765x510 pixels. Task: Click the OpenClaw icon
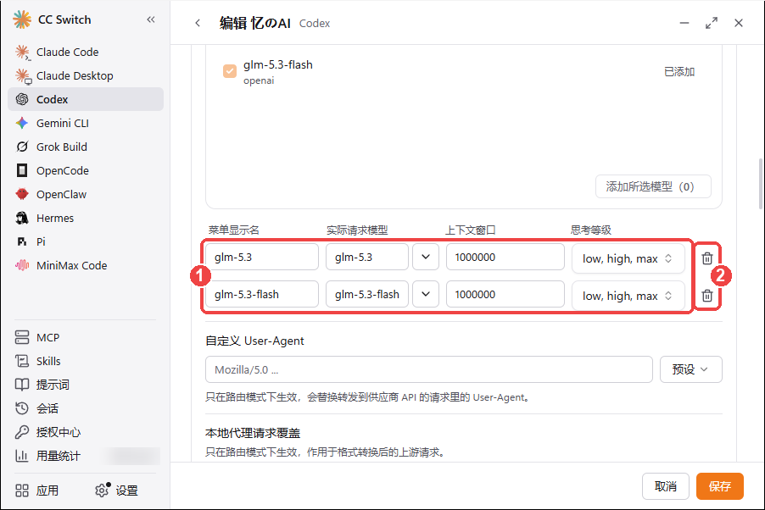click(x=22, y=194)
